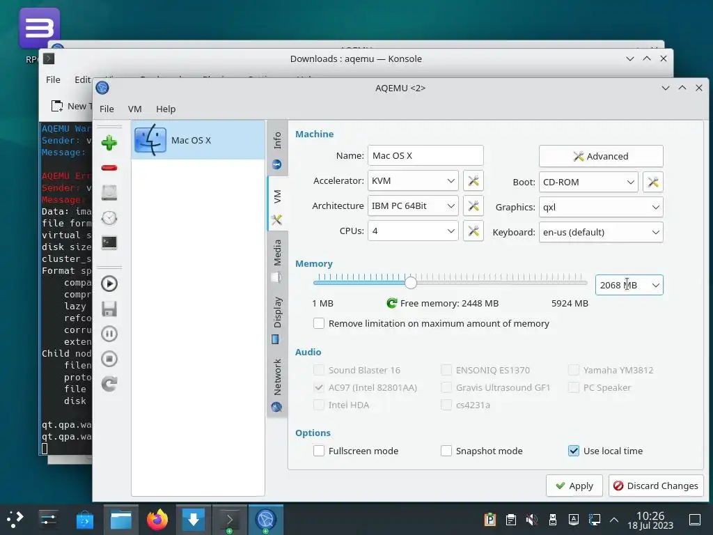The height and width of the screenshot is (535, 713).
Task: Expand the Boot CD-ROM dropdown
Action: [588, 182]
